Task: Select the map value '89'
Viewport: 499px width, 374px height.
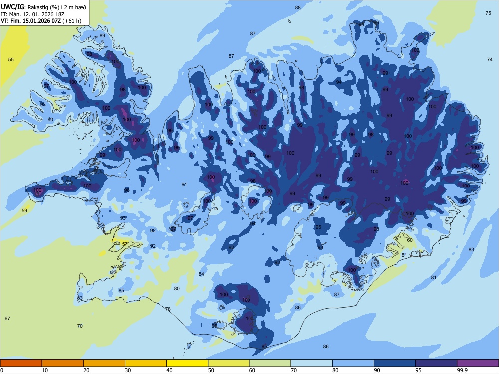Action: pyautogui.click(x=102, y=35)
